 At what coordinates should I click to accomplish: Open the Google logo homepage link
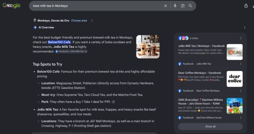(12, 5)
